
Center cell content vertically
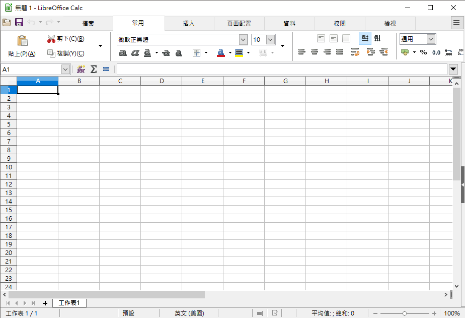[334, 38]
